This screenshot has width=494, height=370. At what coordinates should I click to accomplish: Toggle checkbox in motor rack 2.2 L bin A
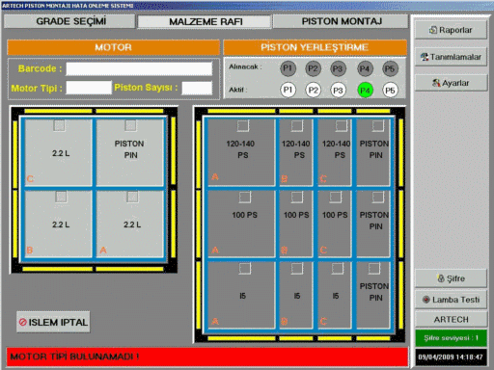(x=132, y=197)
